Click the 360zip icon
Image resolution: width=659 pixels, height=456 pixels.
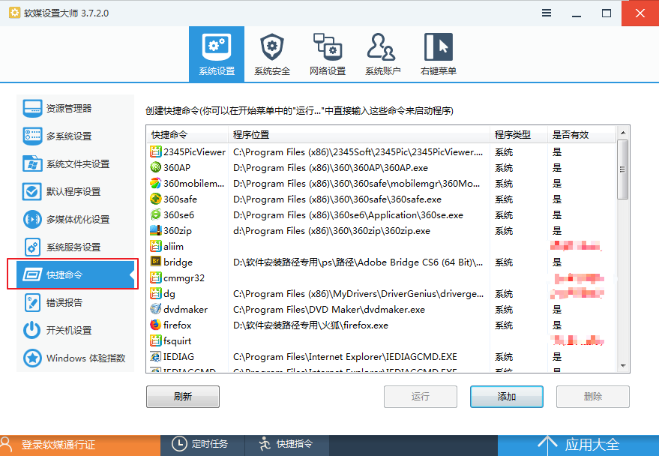pyautogui.click(x=156, y=230)
